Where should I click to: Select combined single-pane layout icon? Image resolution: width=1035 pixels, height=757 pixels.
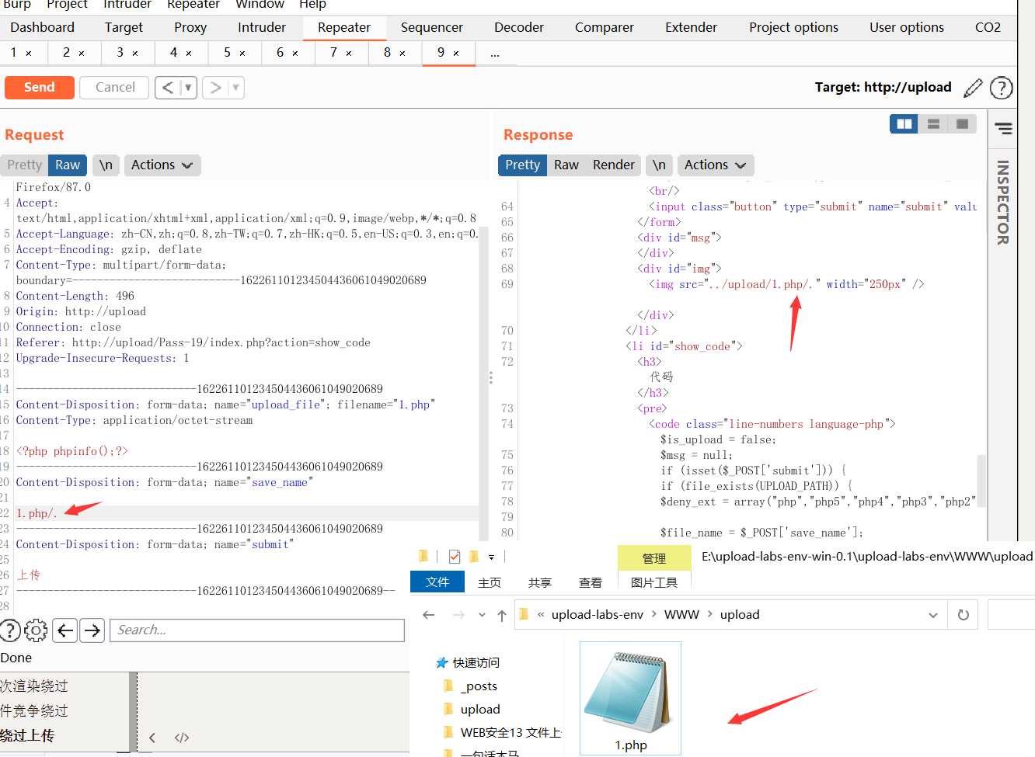(x=962, y=123)
